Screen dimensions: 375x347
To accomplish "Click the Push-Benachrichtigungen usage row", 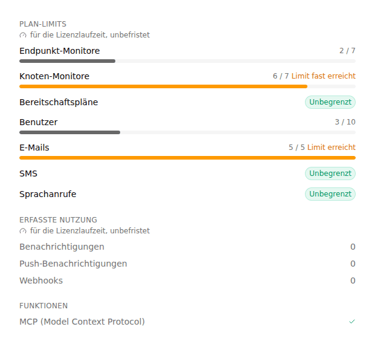I will [x=187, y=264].
